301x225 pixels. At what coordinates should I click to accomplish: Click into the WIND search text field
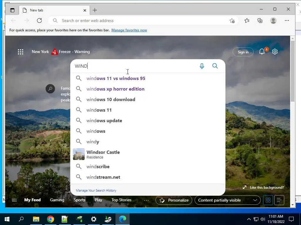(x=134, y=66)
